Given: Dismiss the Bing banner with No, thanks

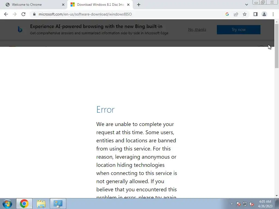Looking at the screenshot, I should click(x=197, y=29).
